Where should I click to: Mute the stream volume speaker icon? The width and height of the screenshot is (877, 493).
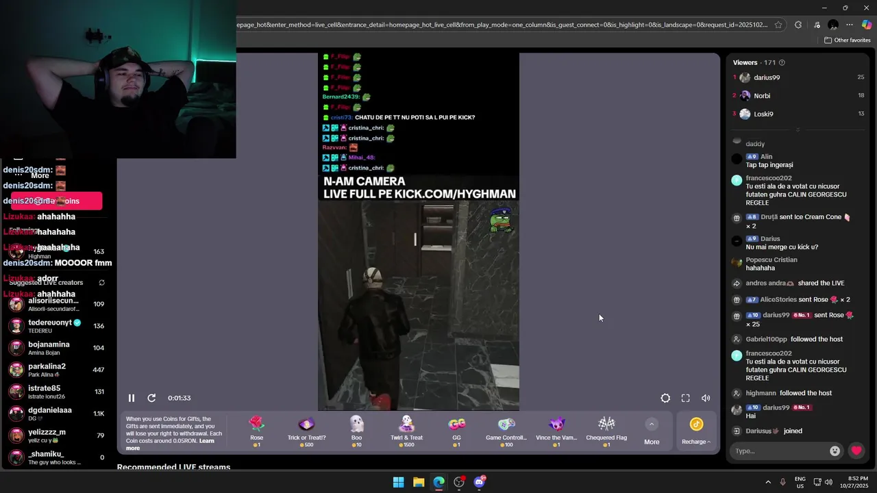coord(706,398)
